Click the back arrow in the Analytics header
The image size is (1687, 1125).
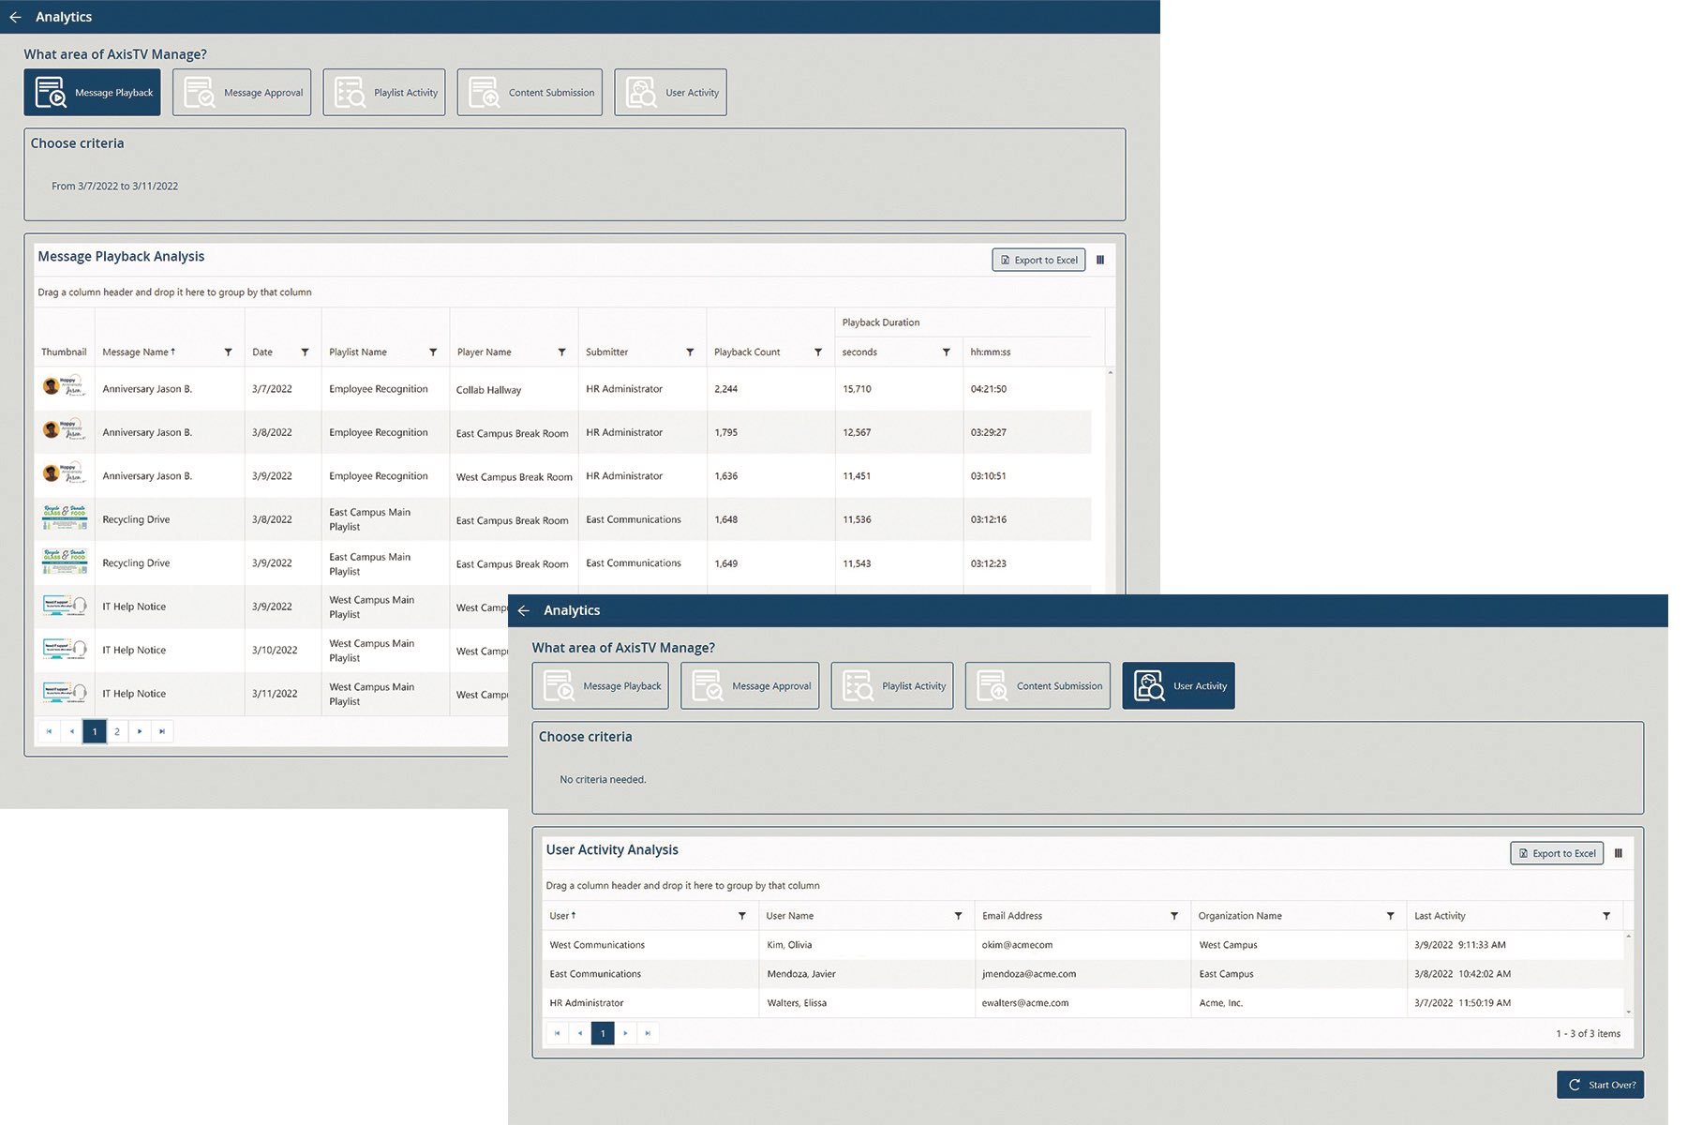pos(14,16)
